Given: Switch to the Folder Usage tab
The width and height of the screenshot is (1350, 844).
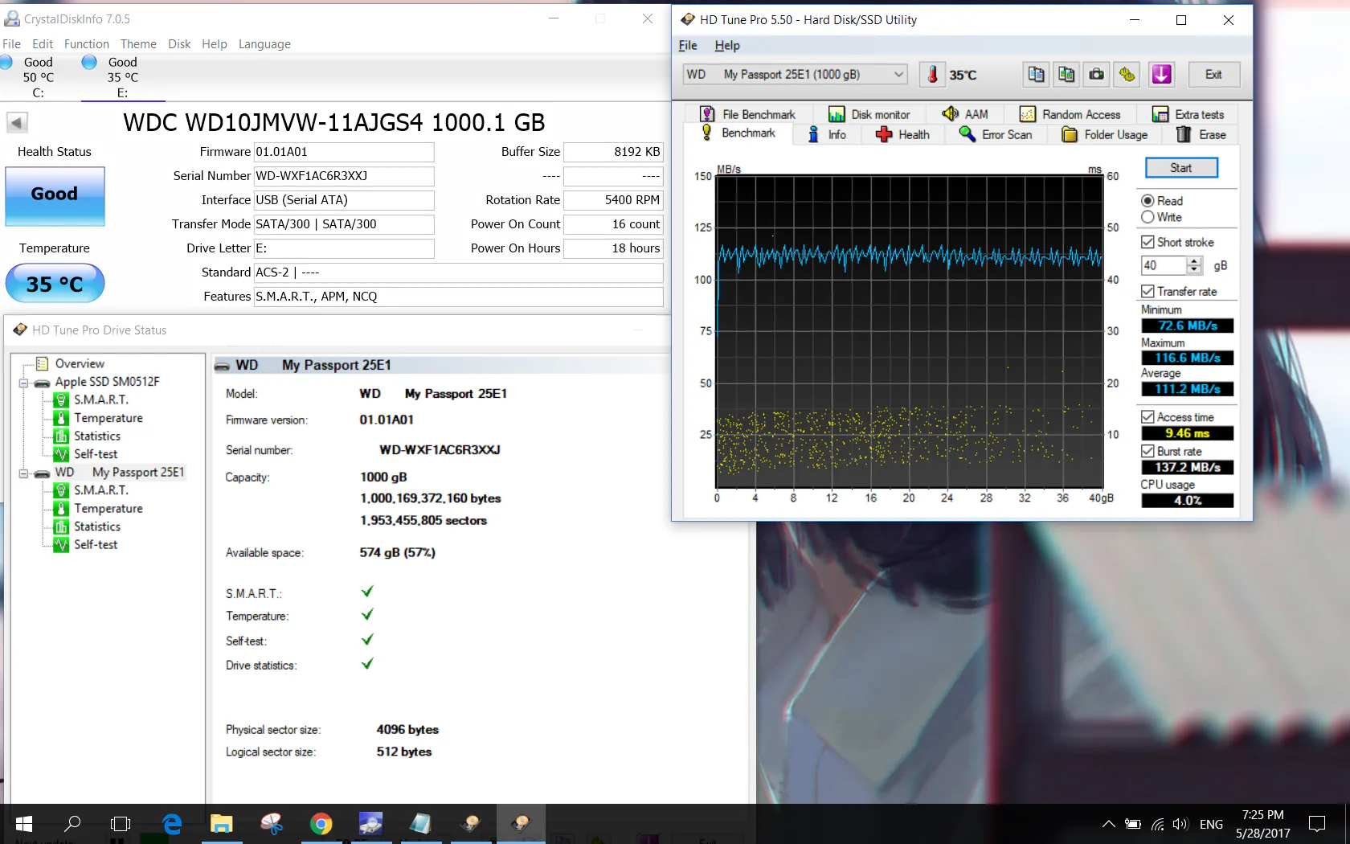Looking at the screenshot, I should click(1105, 135).
